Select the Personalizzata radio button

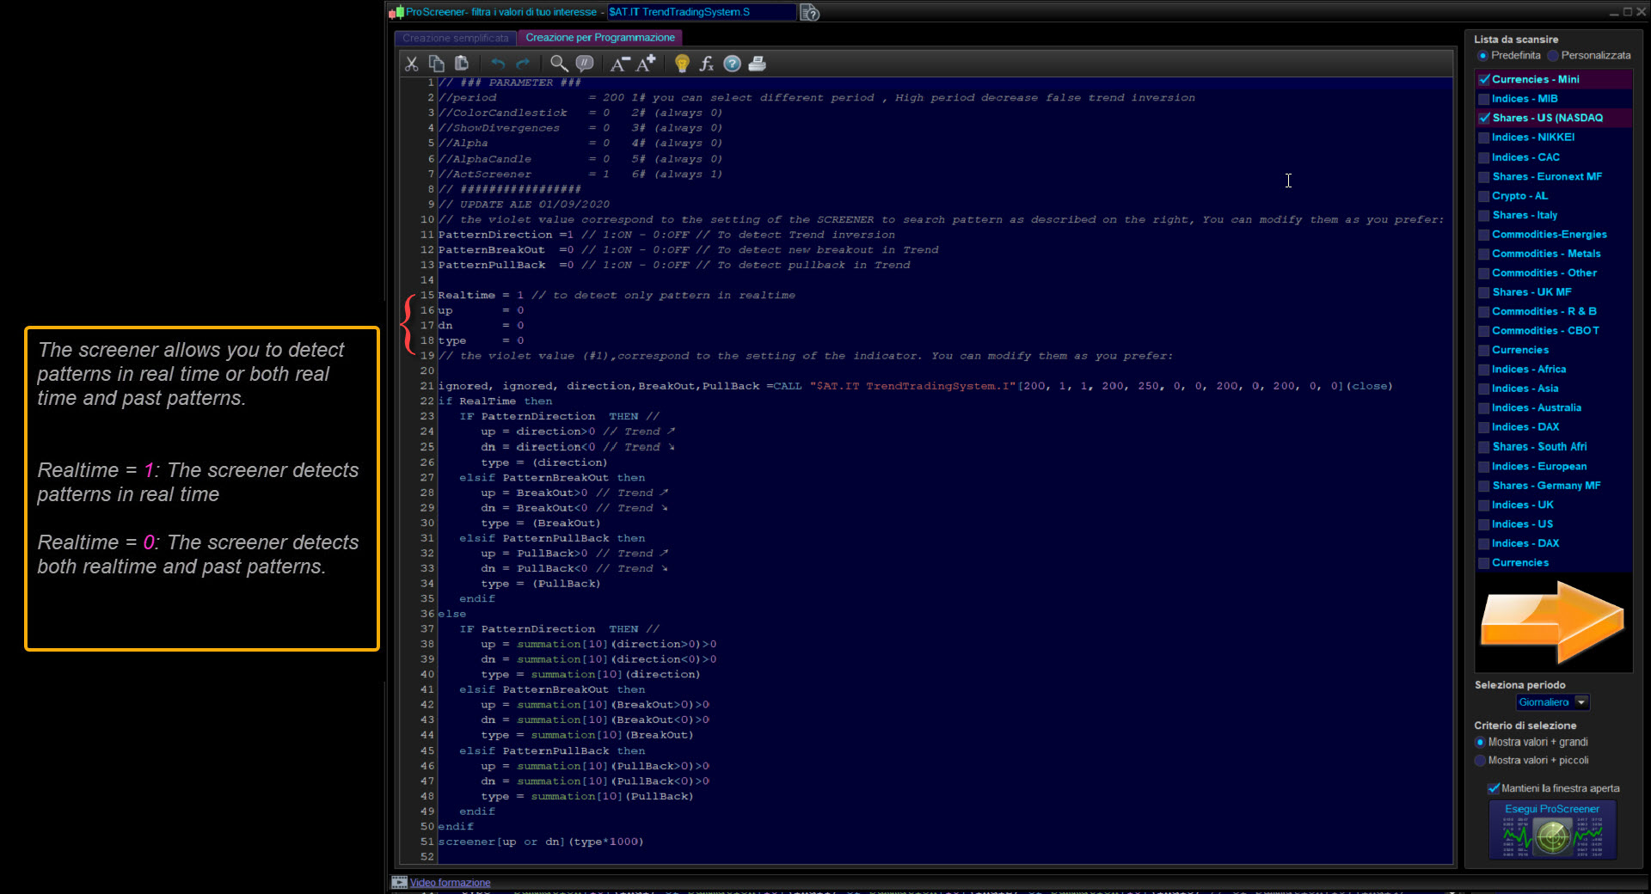(1552, 56)
